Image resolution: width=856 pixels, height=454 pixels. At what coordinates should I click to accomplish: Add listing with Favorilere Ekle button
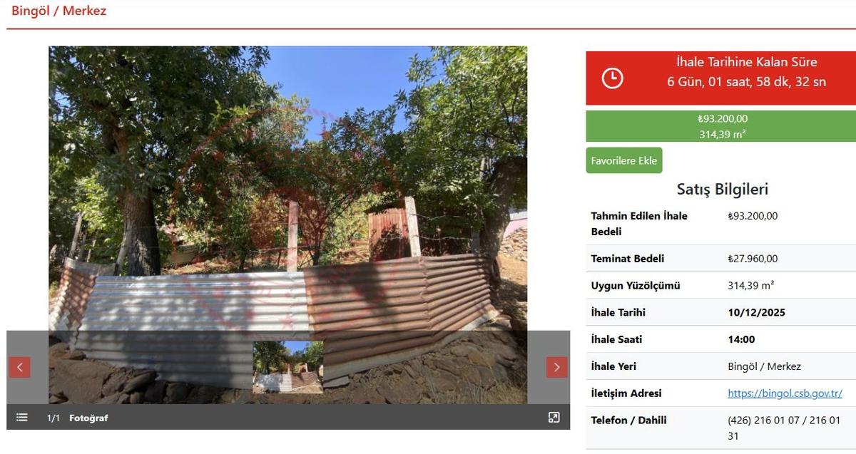point(624,160)
